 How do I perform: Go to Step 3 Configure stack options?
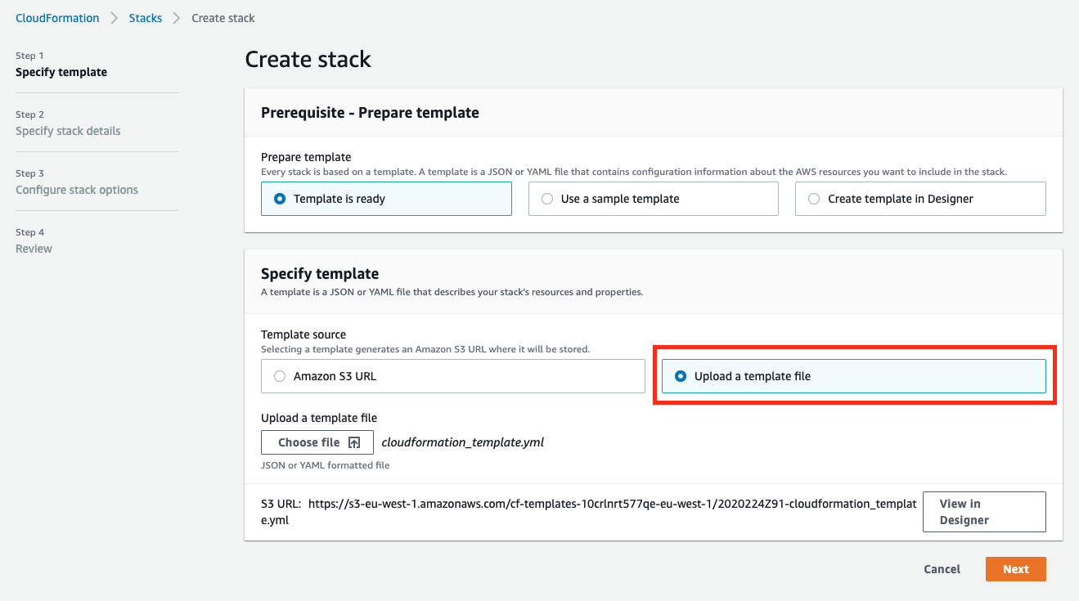pos(77,190)
